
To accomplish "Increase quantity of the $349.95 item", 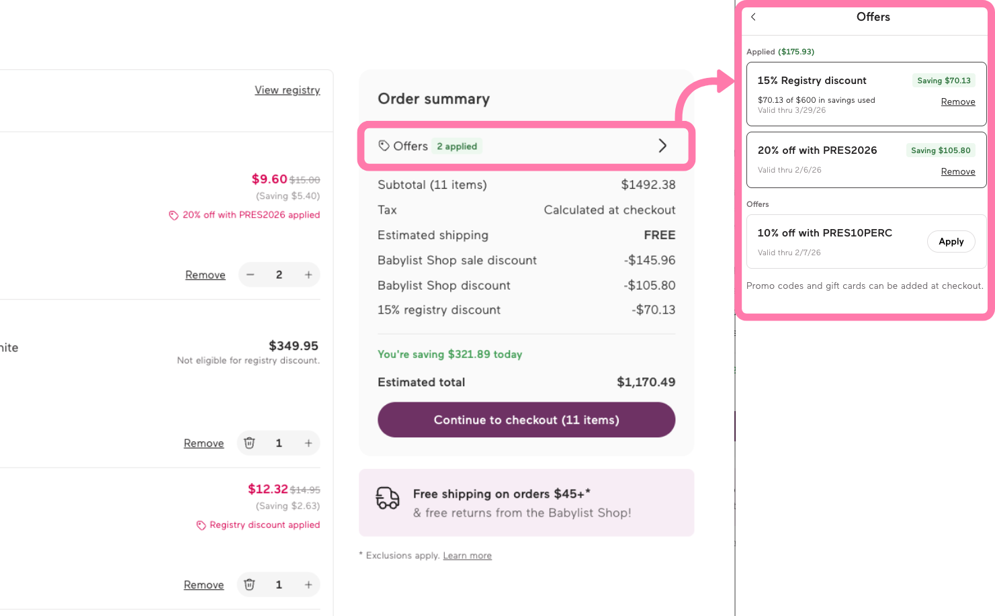I will (308, 443).
